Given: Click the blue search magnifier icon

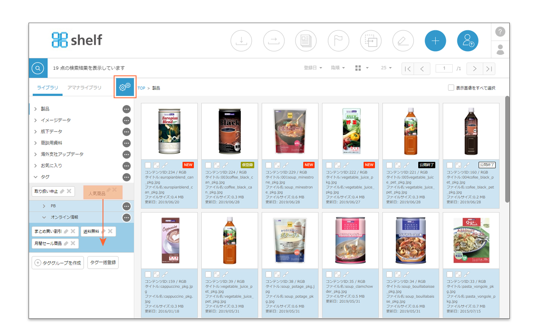Looking at the screenshot, I should [38, 68].
